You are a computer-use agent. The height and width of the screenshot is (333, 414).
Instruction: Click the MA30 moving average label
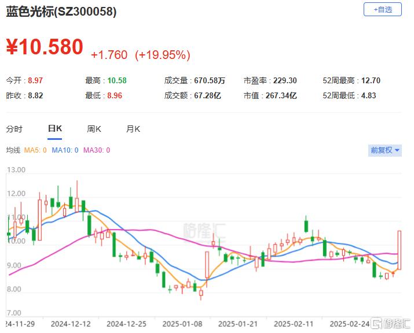click(97, 150)
